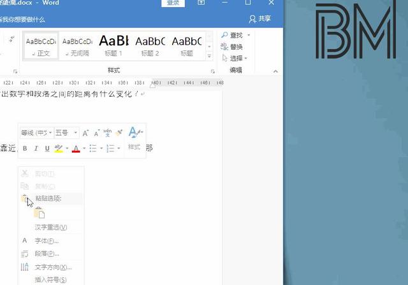This screenshot has height=285, width=408.
Task: Open the 样式 pane dialog launcher
Action: click(212, 71)
